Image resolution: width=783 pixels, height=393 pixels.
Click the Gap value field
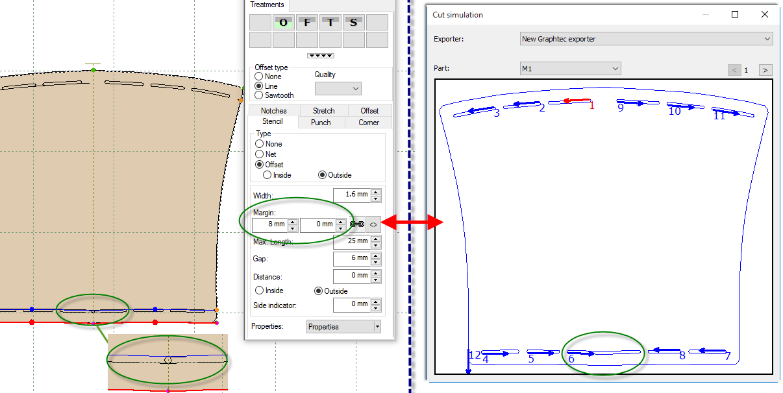click(x=351, y=258)
